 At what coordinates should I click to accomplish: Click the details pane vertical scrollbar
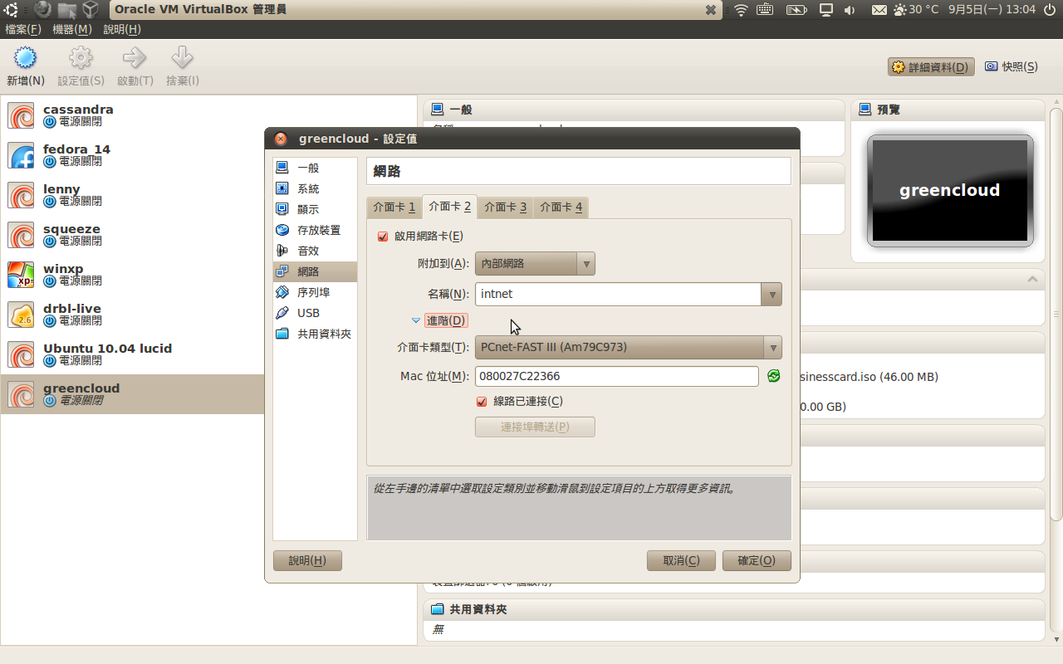[1056, 315]
